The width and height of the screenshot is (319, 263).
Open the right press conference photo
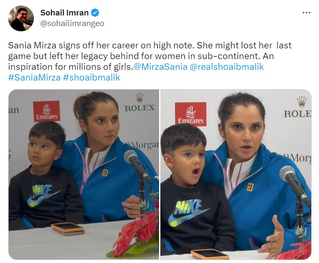pos(236,174)
